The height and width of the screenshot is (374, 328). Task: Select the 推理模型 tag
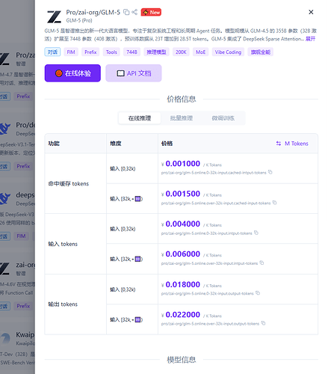coord(156,52)
